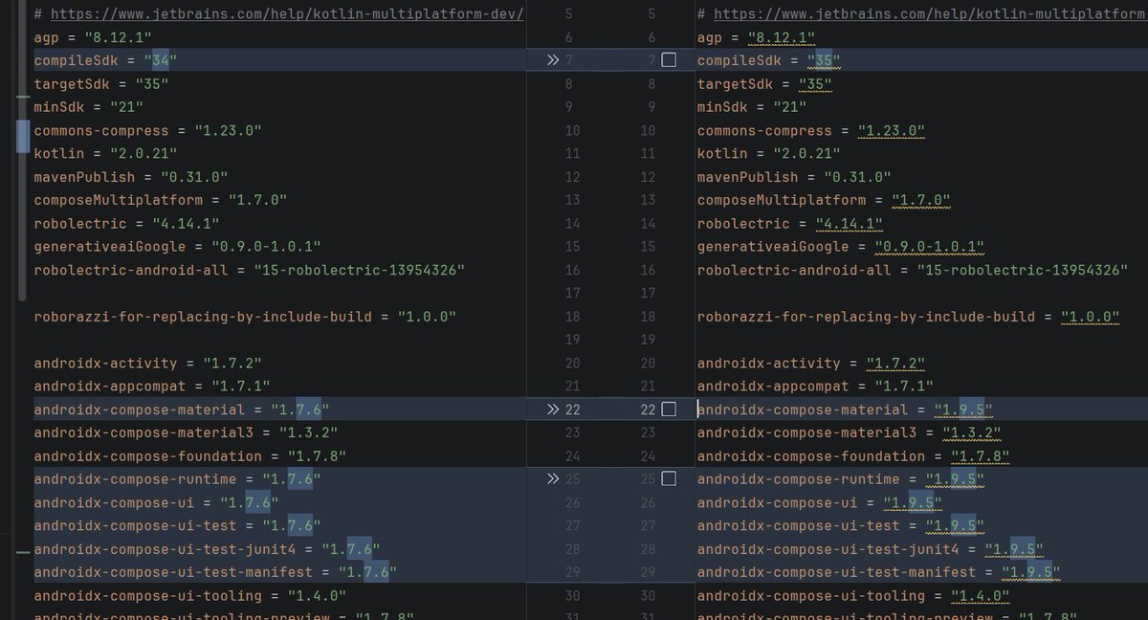Open the jetbrains.com help link in right pane

930,14
